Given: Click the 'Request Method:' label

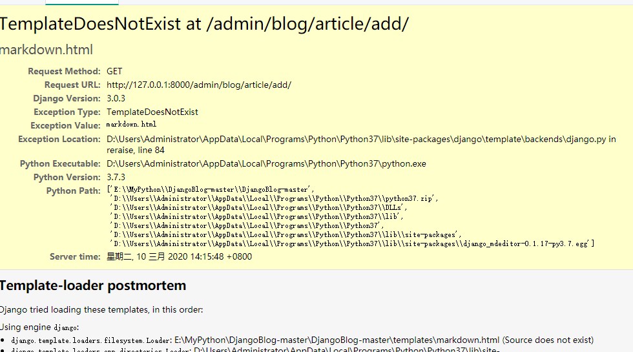Looking at the screenshot, I should pos(64,72).
